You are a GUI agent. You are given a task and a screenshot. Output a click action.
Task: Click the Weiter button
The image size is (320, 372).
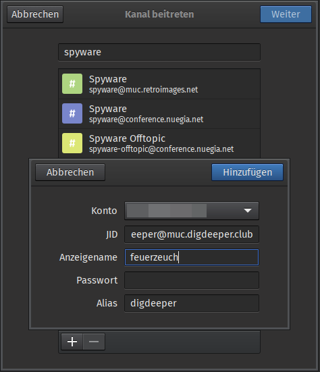pyautogui.click(x=286, y=14)
